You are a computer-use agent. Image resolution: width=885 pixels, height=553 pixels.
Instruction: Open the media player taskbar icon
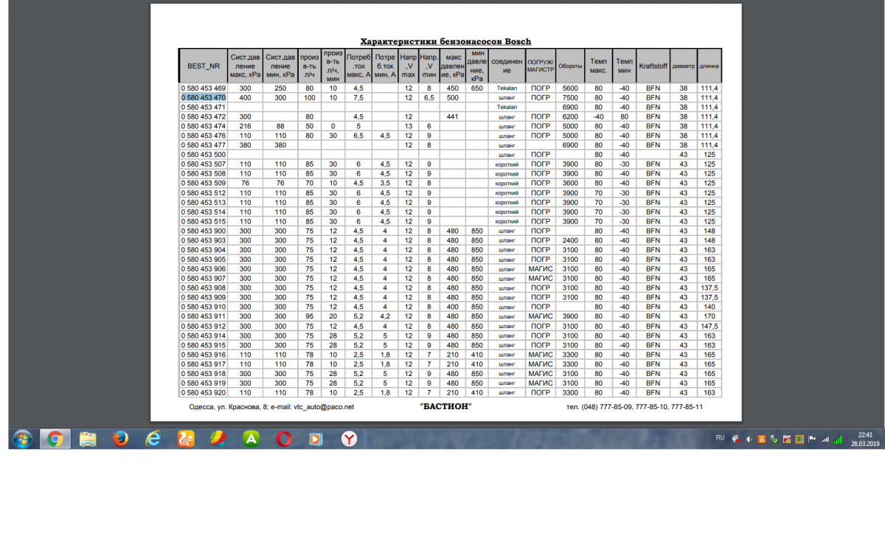pyautogui.click(x=316, y=439)
